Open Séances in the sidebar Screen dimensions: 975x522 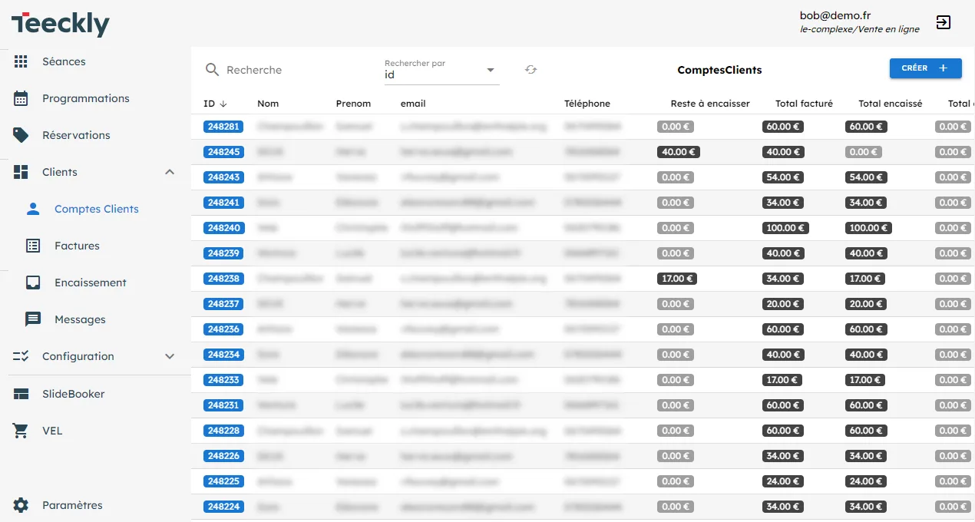pyautogui.click(x=64, y=61)
